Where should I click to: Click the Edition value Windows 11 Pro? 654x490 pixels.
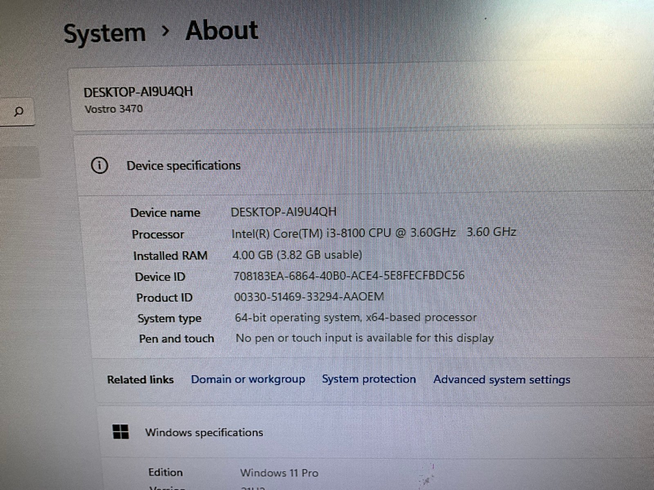[279, 473]
